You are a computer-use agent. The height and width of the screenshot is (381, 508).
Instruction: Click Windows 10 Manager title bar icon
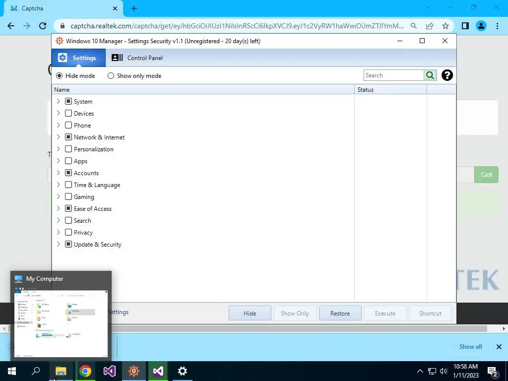pyautogui.click(x=60, y=41)
